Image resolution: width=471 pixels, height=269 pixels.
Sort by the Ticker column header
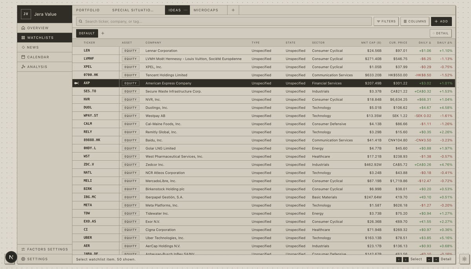(x=89, y=43)
